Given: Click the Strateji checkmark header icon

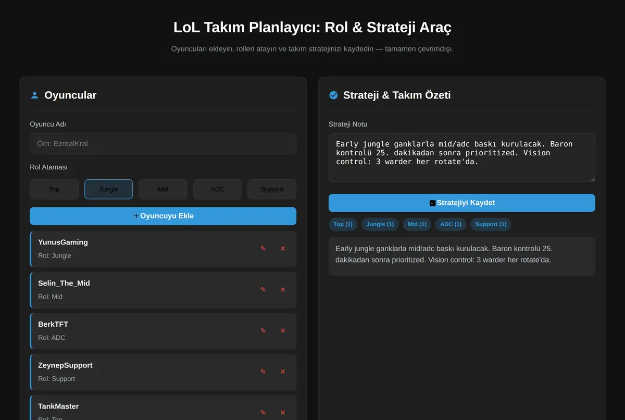Looking at the screenshot, I should [x=333, y=95].
